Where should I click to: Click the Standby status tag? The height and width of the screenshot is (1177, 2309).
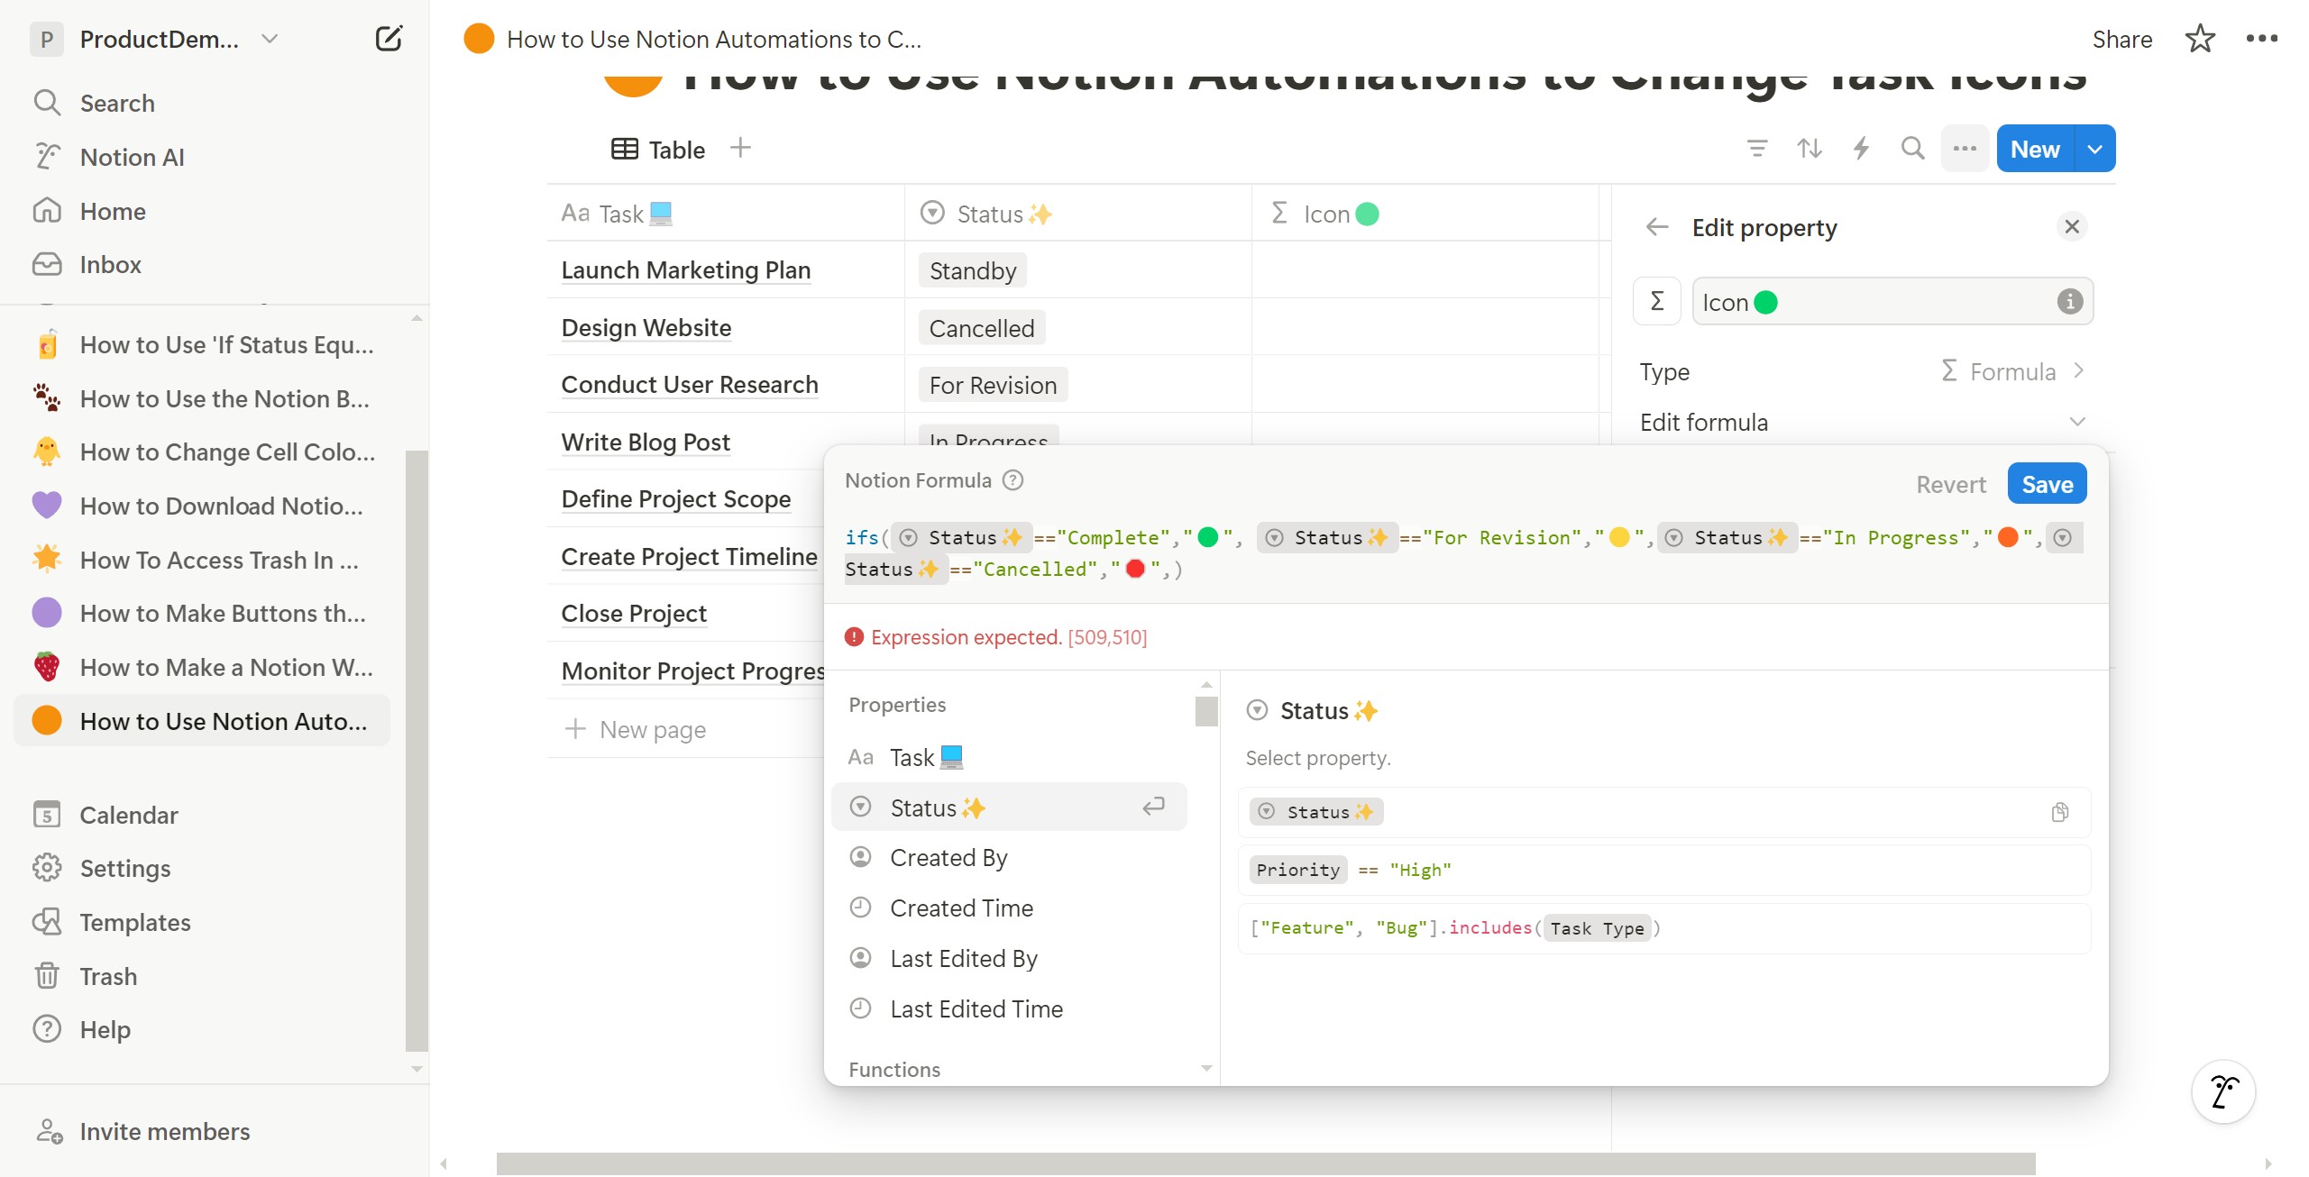click(x=972, y=270)
